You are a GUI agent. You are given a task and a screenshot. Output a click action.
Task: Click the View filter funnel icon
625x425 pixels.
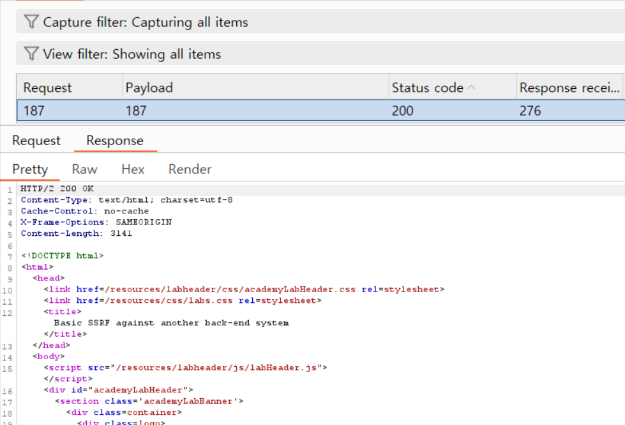pyautogui.click(x=31, y=54)
